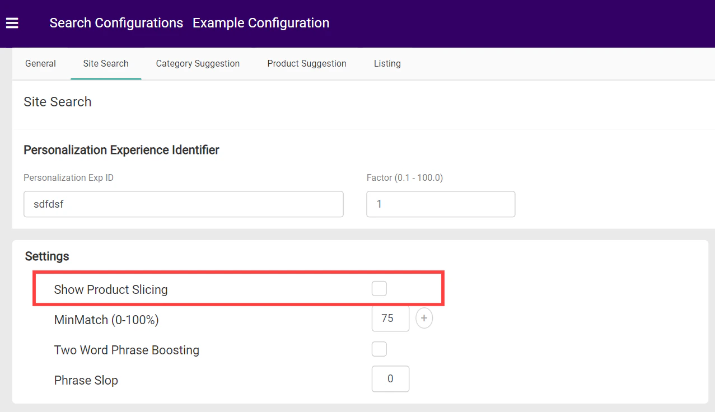The width and height of the screenshot is (715, 412).
Task: Switch to the Listing tab
Action: (387, 63)
